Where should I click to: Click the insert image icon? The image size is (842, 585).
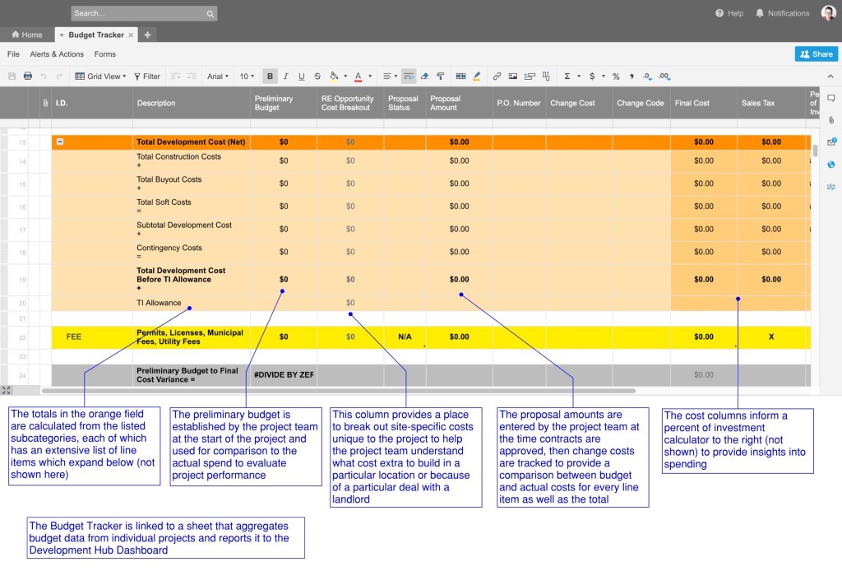click(513, 77)
